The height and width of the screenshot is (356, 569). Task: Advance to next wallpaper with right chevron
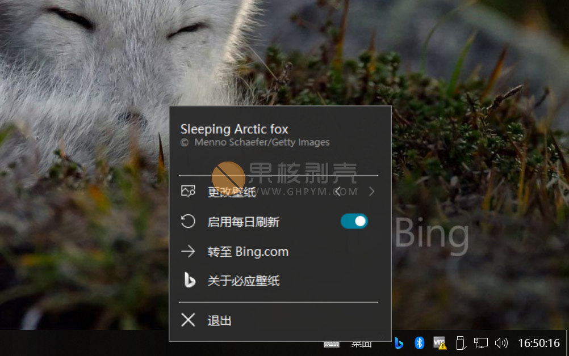pos(372,192)
